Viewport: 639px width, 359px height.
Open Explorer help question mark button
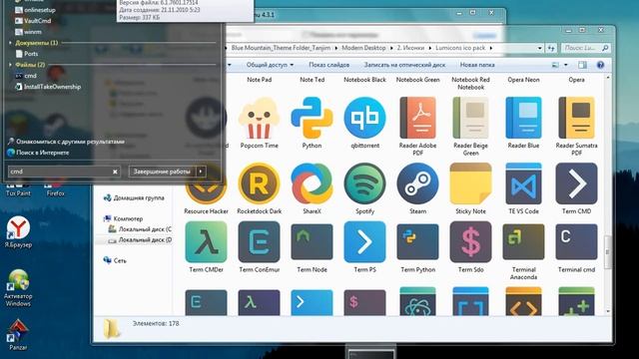[600, 65]
